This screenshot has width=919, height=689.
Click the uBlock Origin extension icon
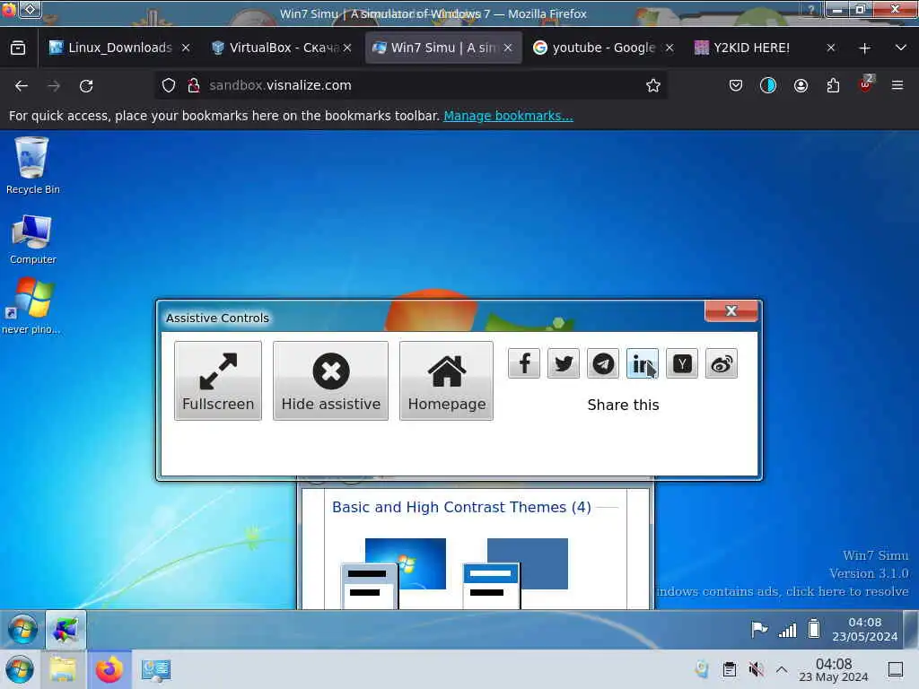[865, 85]
